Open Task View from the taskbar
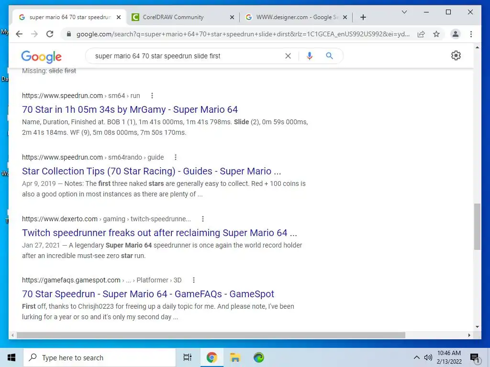 pyautogui.click(x=188, y=357)
